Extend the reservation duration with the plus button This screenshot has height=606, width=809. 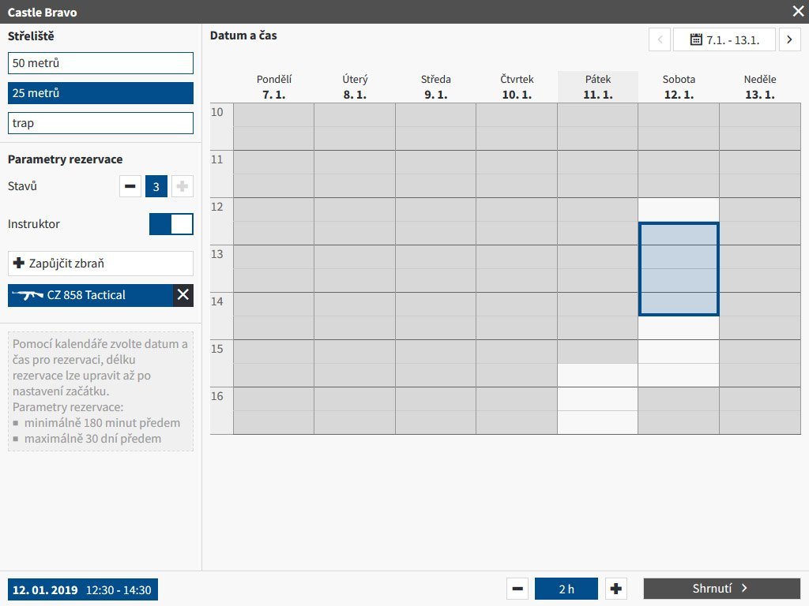coord(615,589)
